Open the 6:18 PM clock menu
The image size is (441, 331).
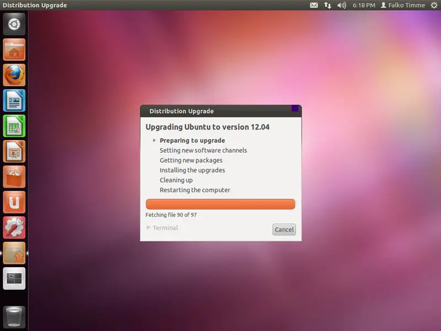click(364, 5)
